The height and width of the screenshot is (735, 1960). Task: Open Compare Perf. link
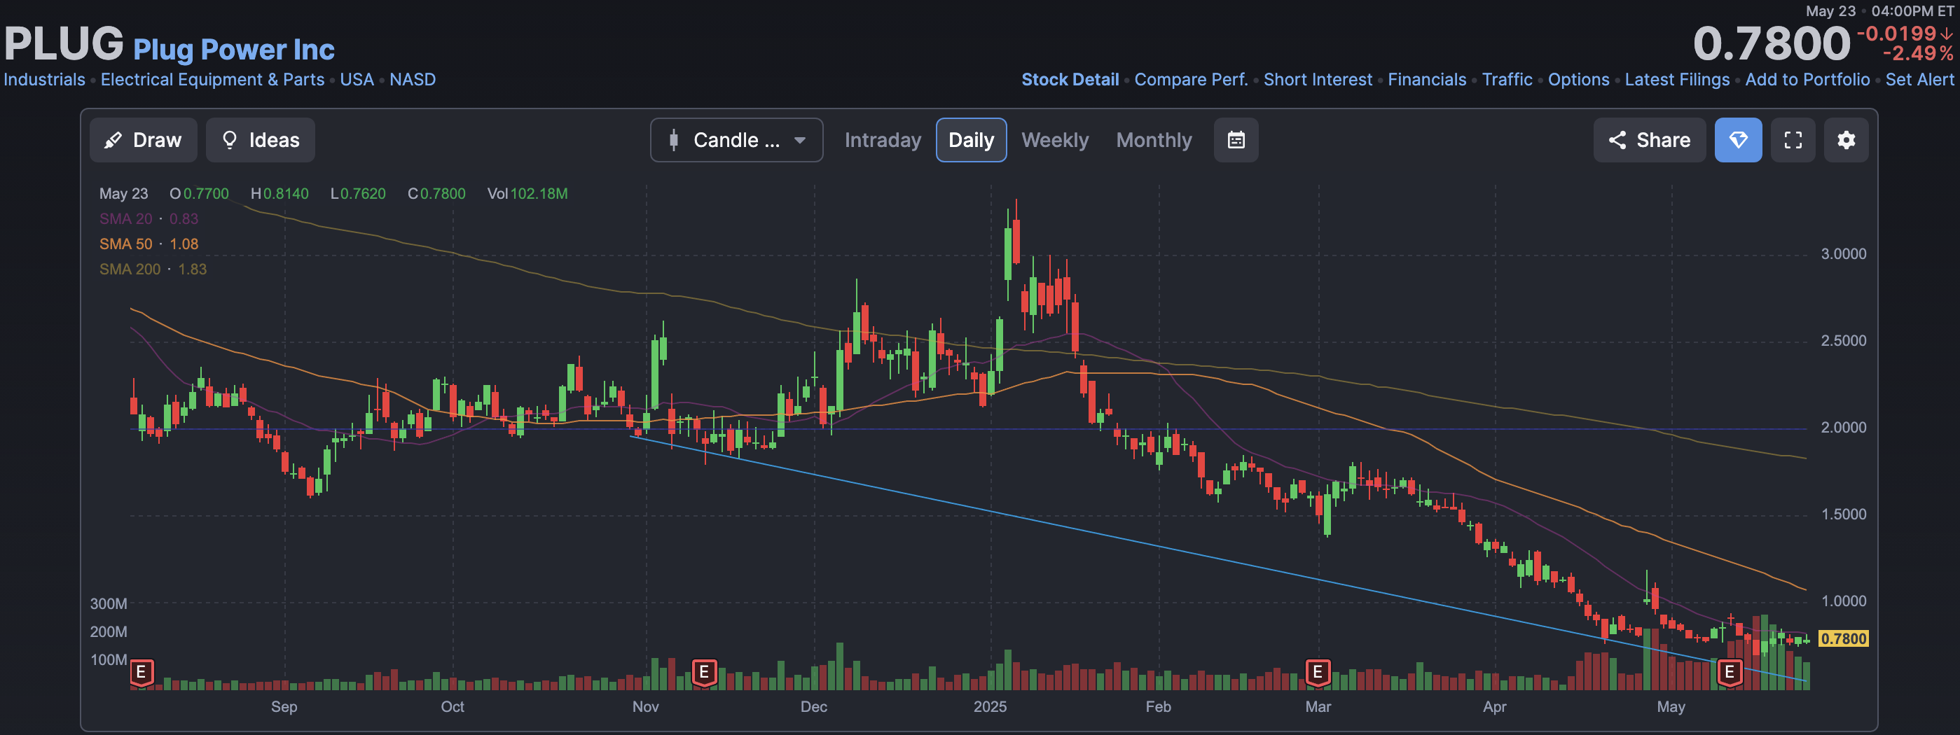(x=1191, y=80)
